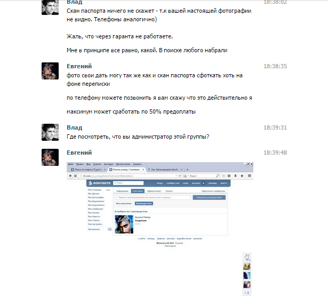Click the 18:38:35 message timestamp
The height and width of the screenshot is (296, 328).
275,66
